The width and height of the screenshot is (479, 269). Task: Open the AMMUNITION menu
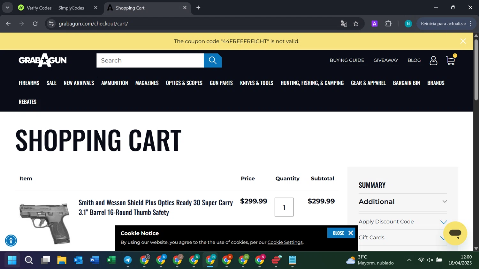pos(115,83)
